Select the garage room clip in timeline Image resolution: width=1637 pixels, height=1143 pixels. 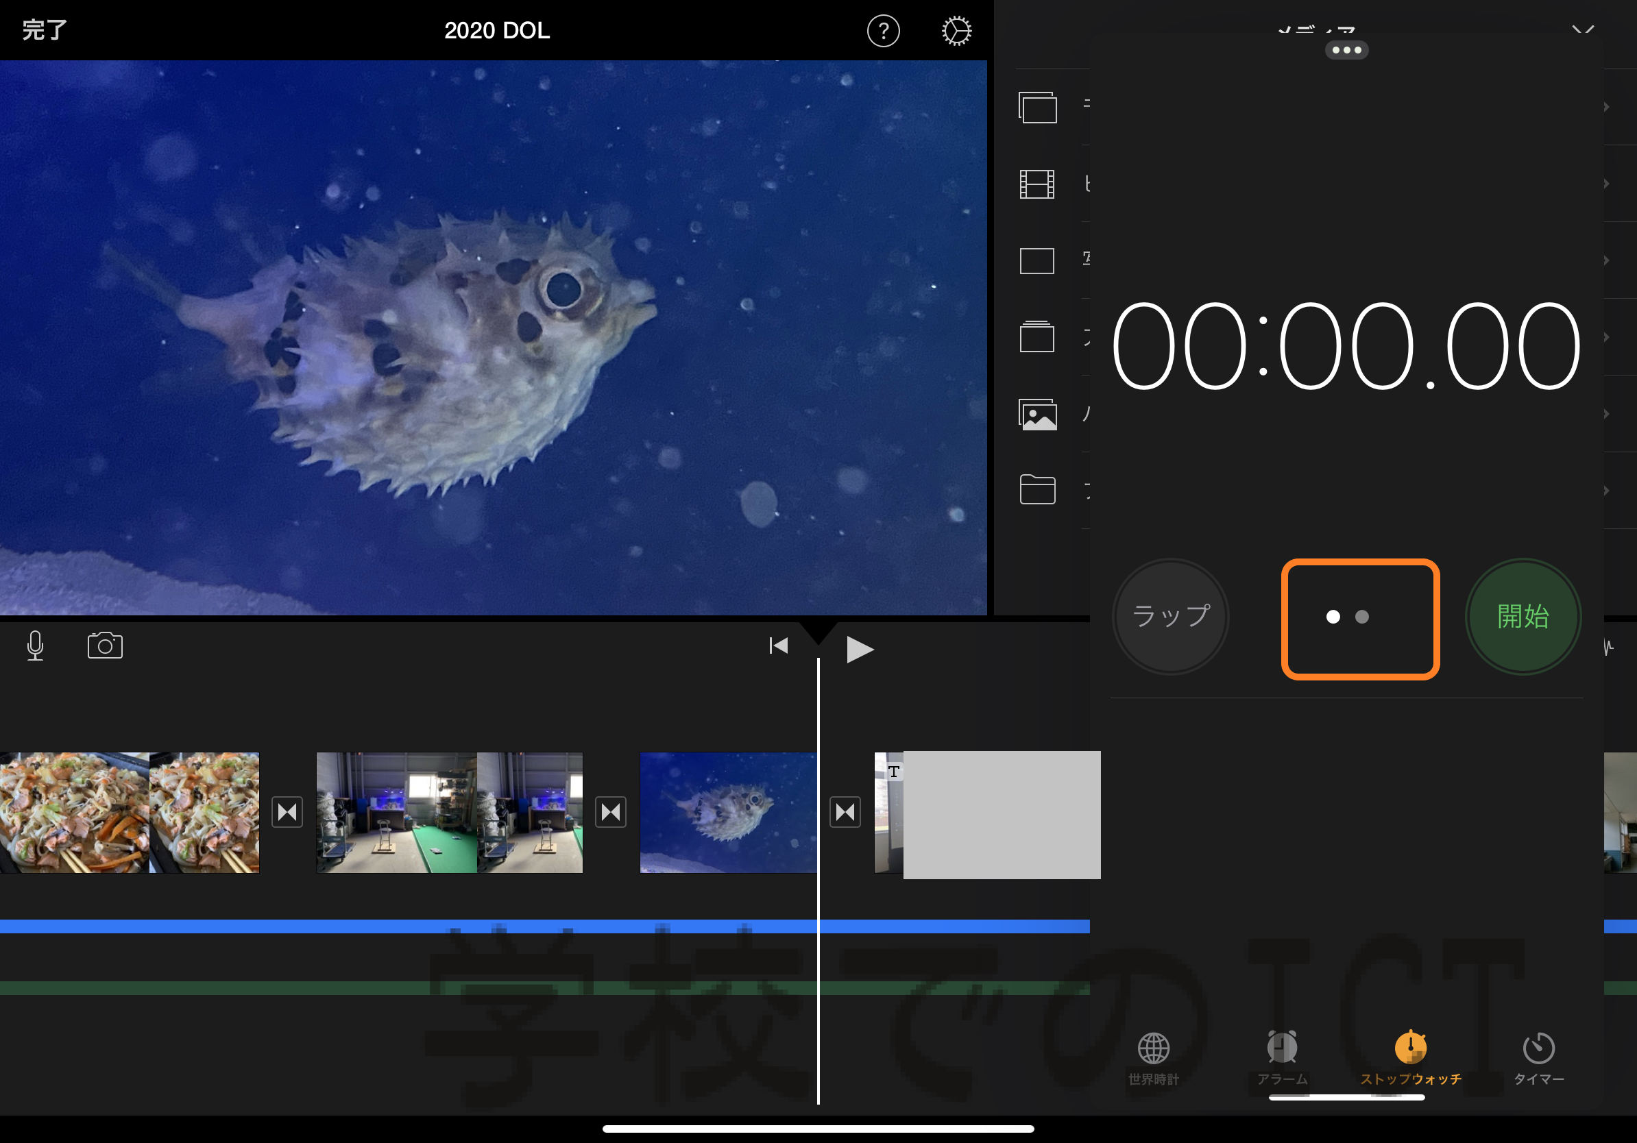[x=449, y=812]
